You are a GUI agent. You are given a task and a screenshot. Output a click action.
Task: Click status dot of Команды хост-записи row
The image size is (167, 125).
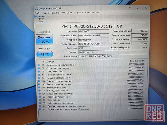[40, 91]
